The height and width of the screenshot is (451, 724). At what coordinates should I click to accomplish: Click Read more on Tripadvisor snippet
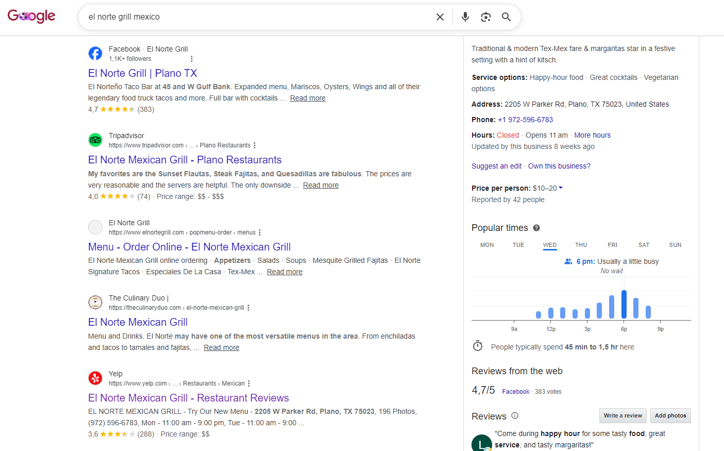click(321, 185)
